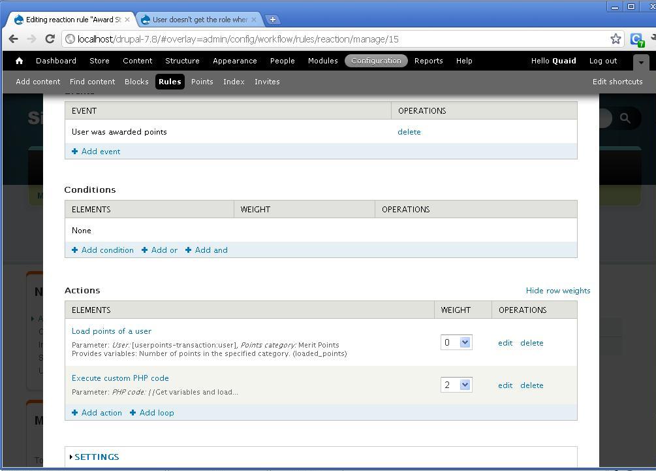The image size is (656, 471).
Task: Open weight dropdown for Load points of a user
Action: coord(456,342)
